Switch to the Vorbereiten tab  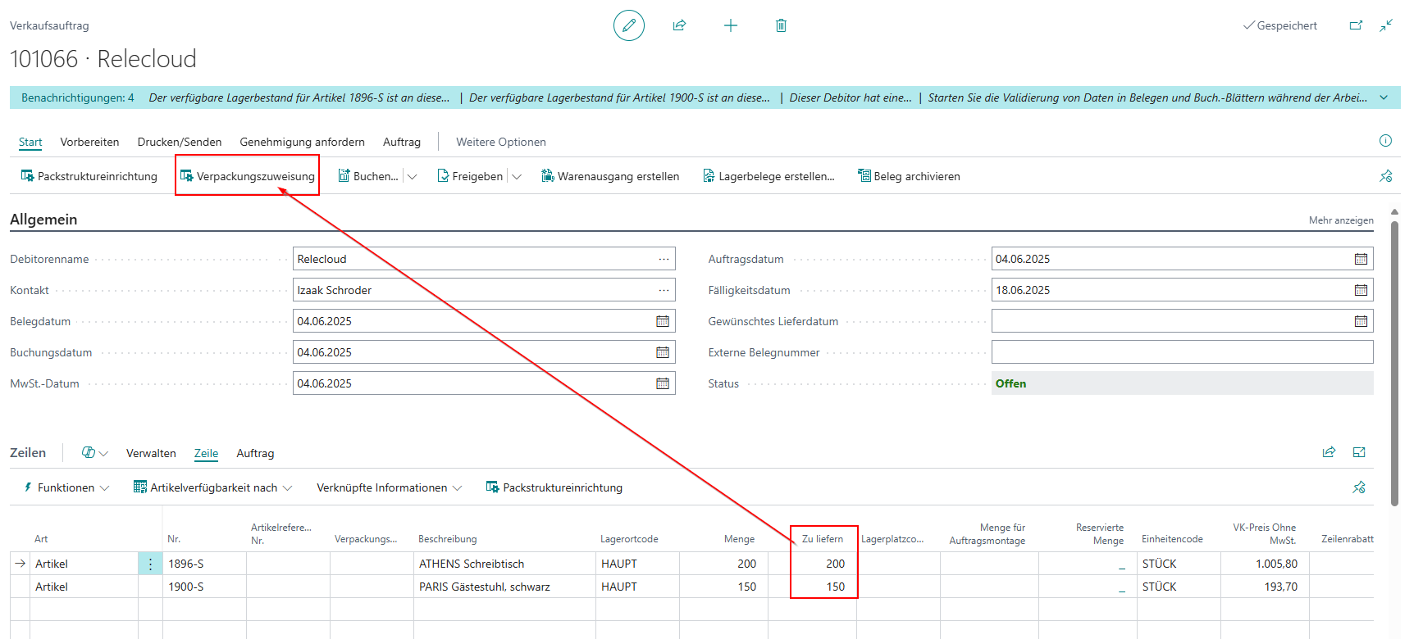point(89,142)
